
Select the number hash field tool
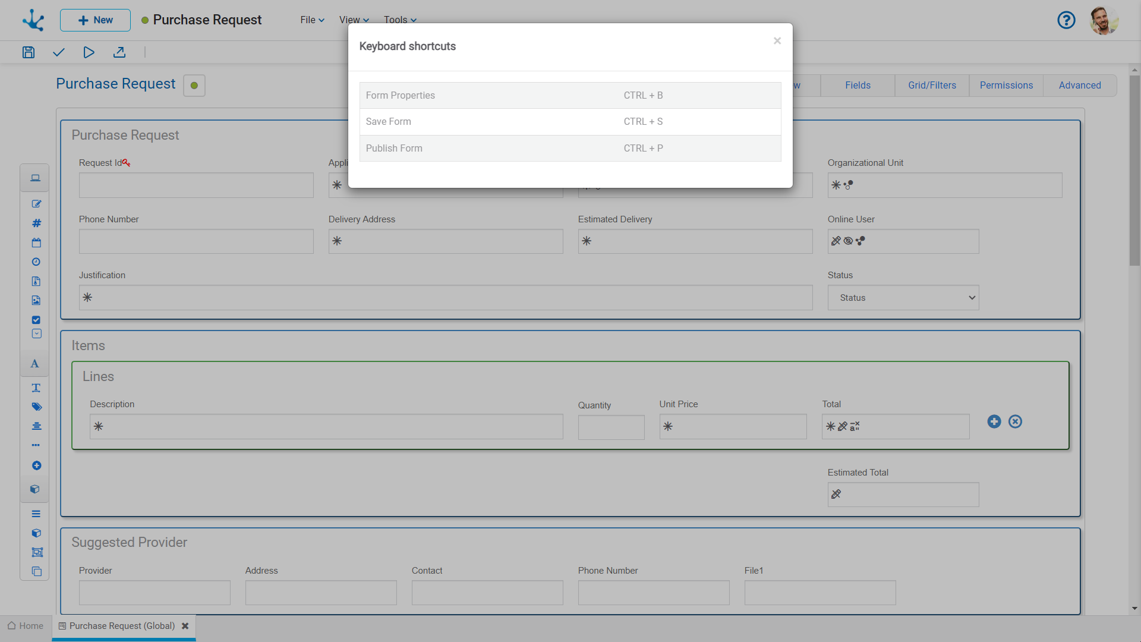tap(36, 223)
